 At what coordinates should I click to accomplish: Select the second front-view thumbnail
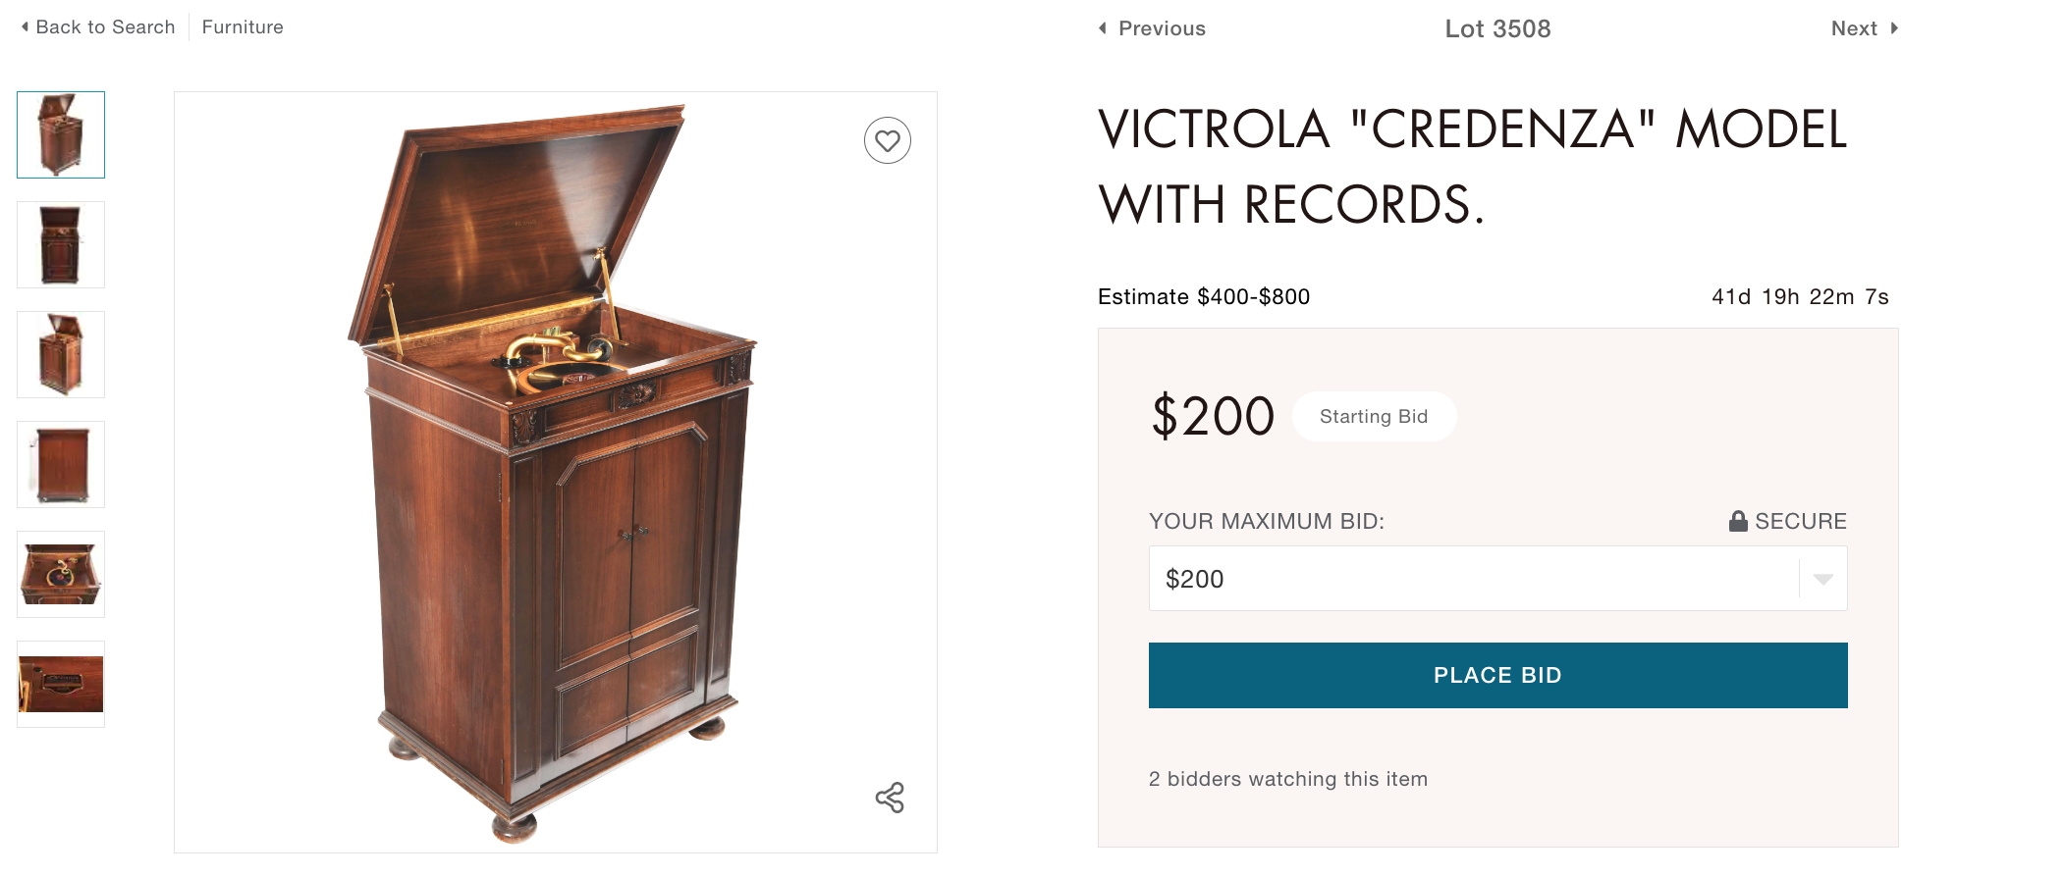coord(61,245)
